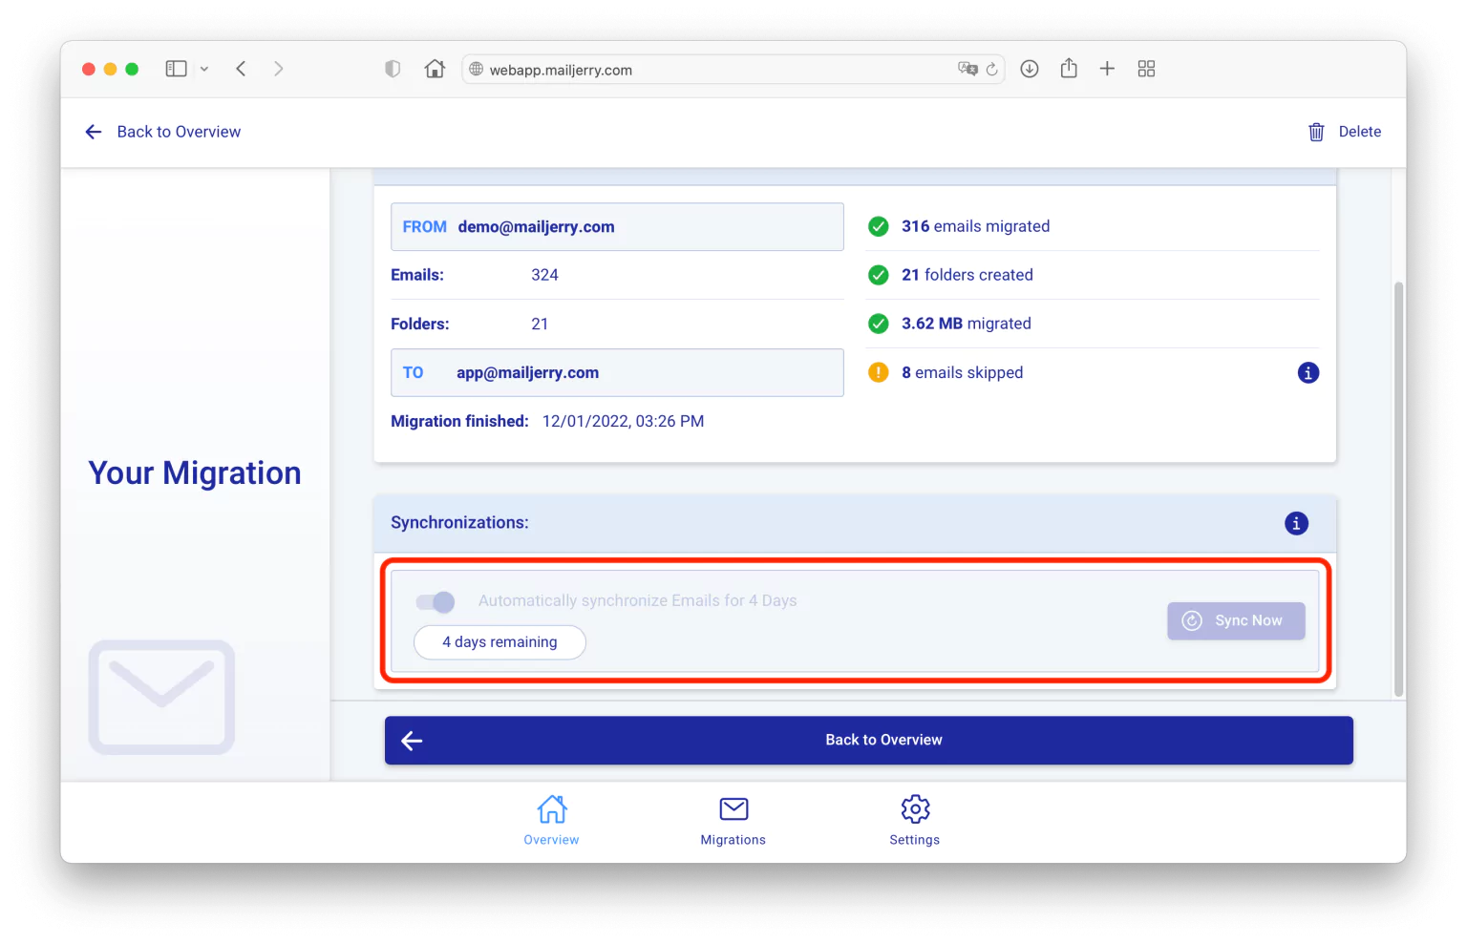1467x943 pixels.
Task: Click the Back to Overview link
Action: pos(178,132)
